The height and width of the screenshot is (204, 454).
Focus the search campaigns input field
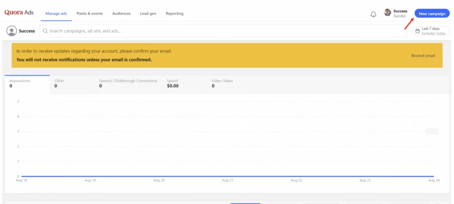click(222, 31)
